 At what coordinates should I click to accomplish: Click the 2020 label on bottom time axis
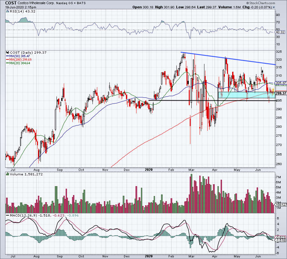(149, 256)
